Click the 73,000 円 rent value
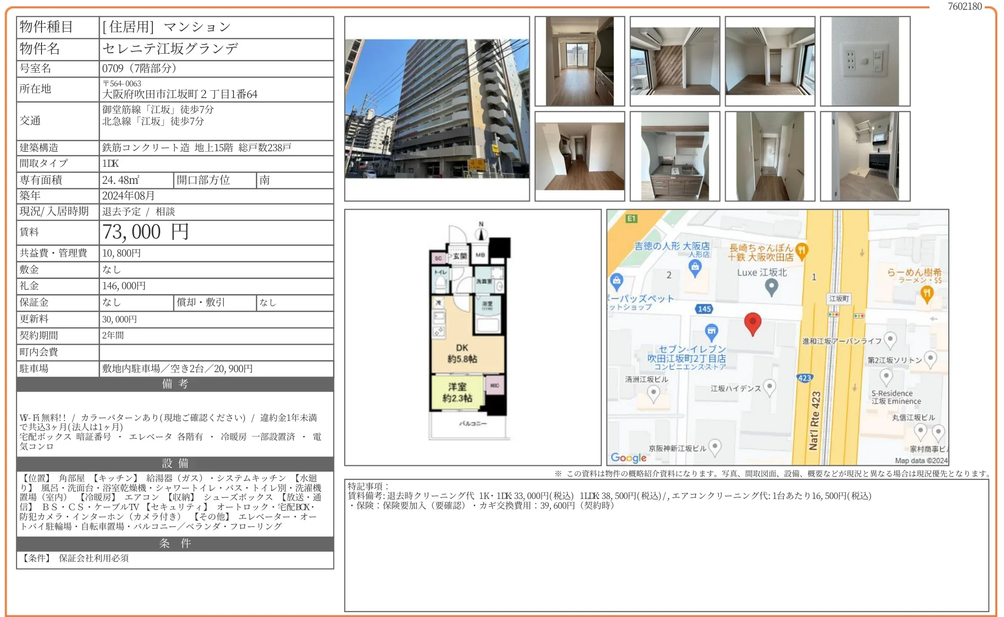The height and width of the screenshot is (617, 1004). pyautogui.click(x=146, y=232)
